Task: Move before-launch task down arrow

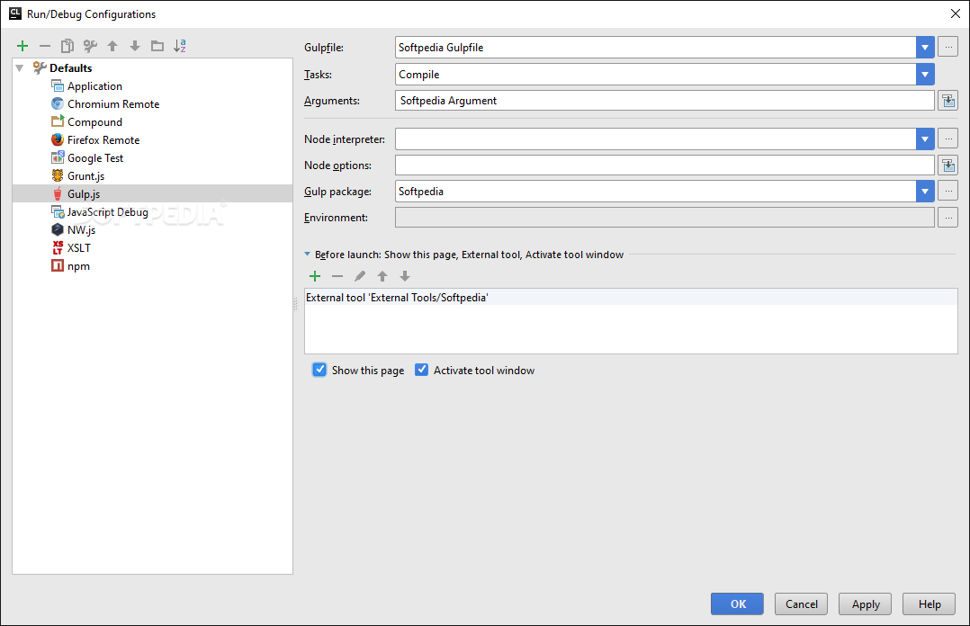Action: (405, 276)
